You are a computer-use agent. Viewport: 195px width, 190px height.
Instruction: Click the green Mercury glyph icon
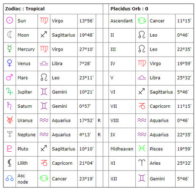click(10, 49)
